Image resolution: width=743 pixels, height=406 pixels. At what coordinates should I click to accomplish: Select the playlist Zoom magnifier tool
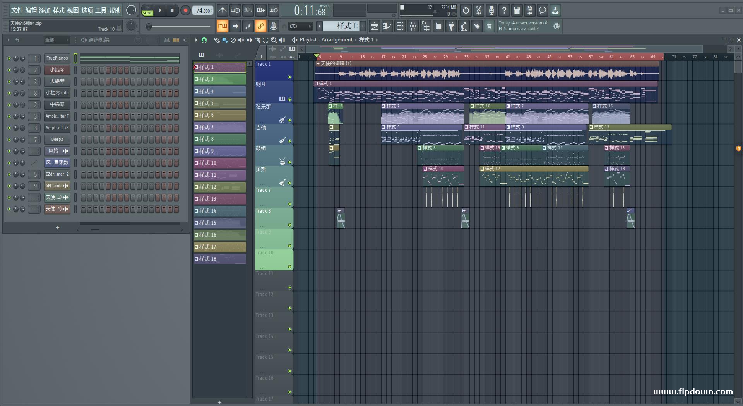(274, 40)
